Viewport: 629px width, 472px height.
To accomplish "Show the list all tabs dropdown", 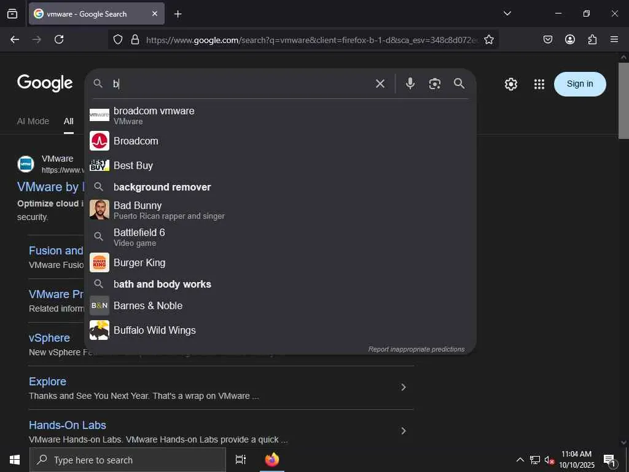I will tap(507, 14).
